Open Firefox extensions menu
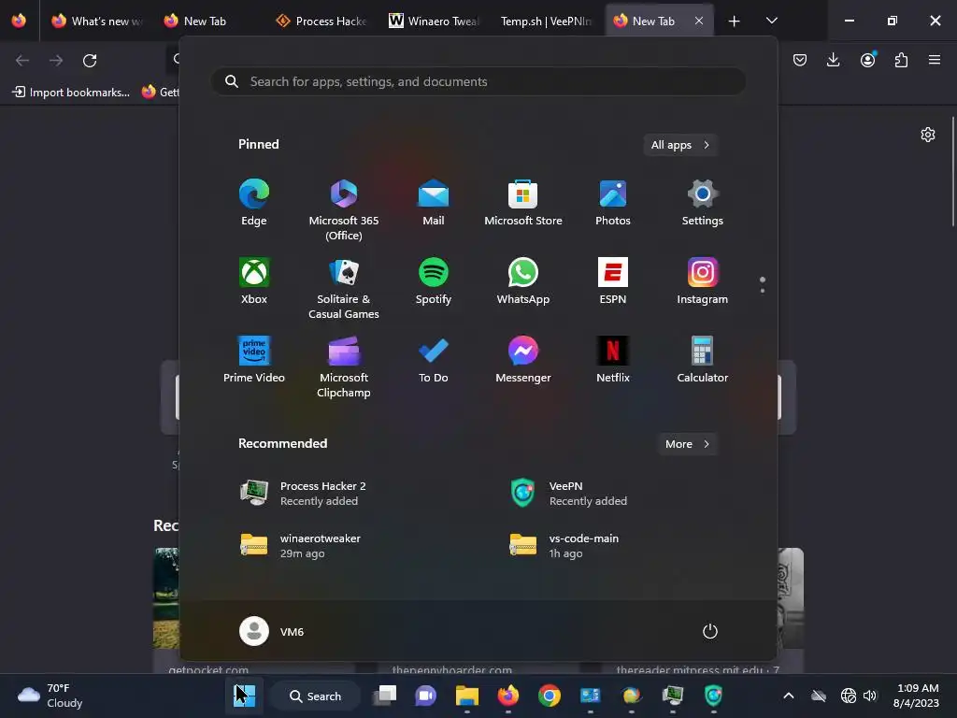The image size is (957, 718). tap(901, 60)
